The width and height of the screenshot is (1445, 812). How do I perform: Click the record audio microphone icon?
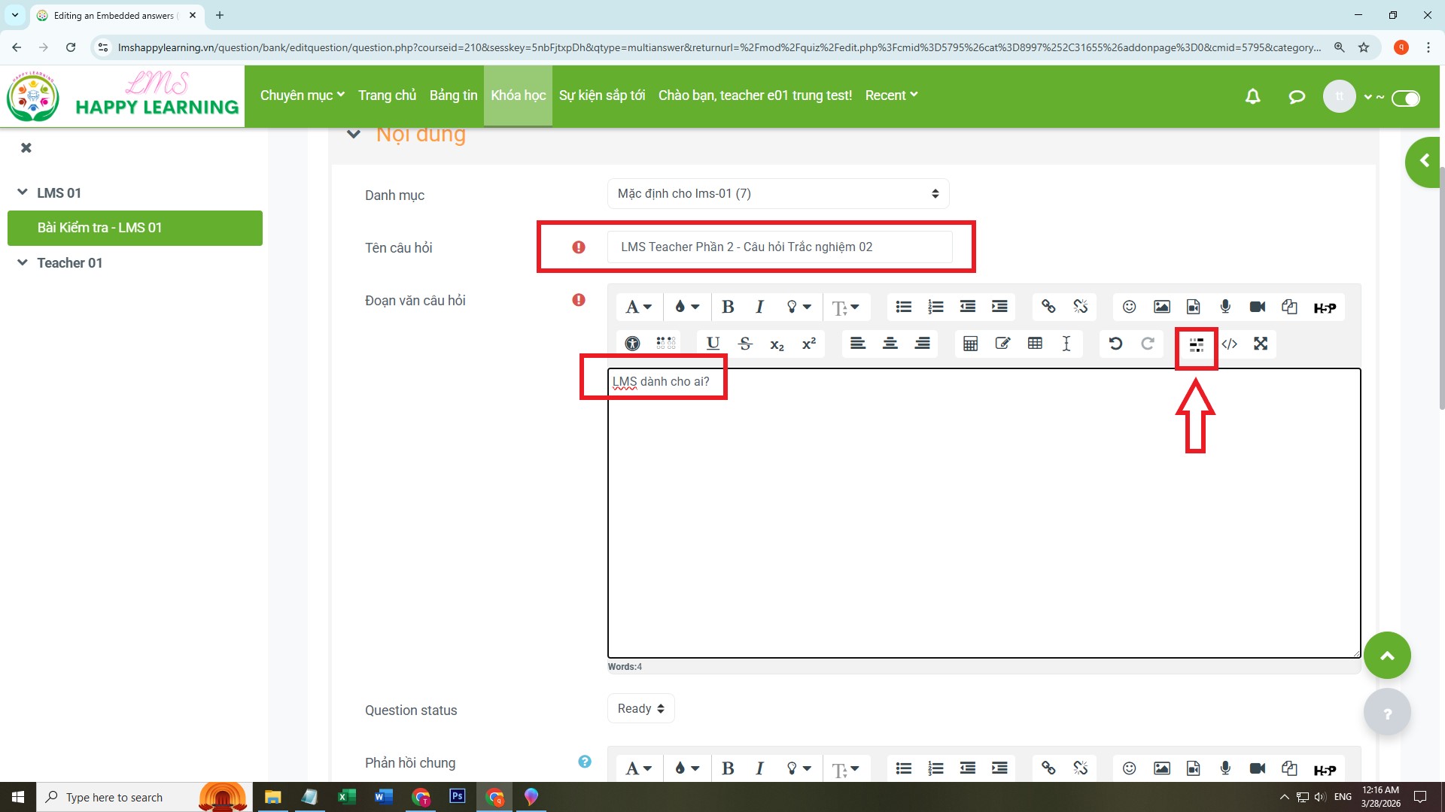coord(1225,307)
